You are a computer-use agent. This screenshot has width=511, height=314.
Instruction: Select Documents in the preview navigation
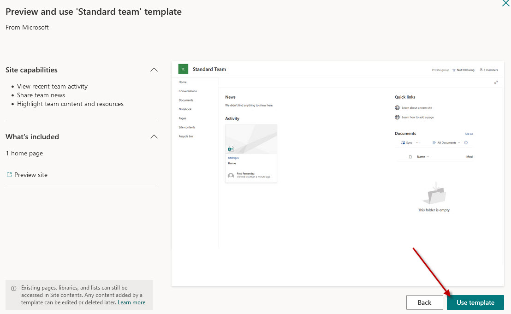(186, 101)
